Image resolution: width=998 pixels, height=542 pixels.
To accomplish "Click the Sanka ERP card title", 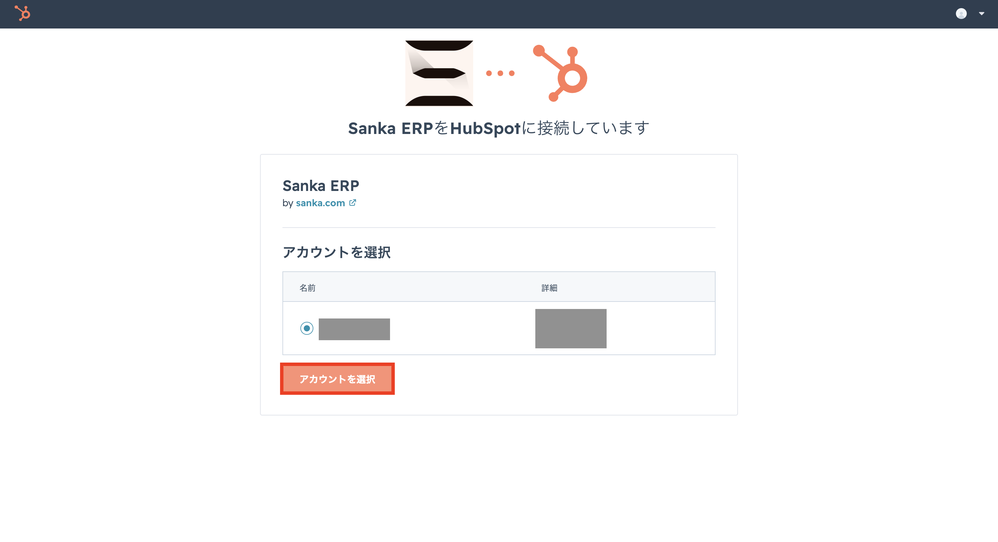I will [320, 186].
